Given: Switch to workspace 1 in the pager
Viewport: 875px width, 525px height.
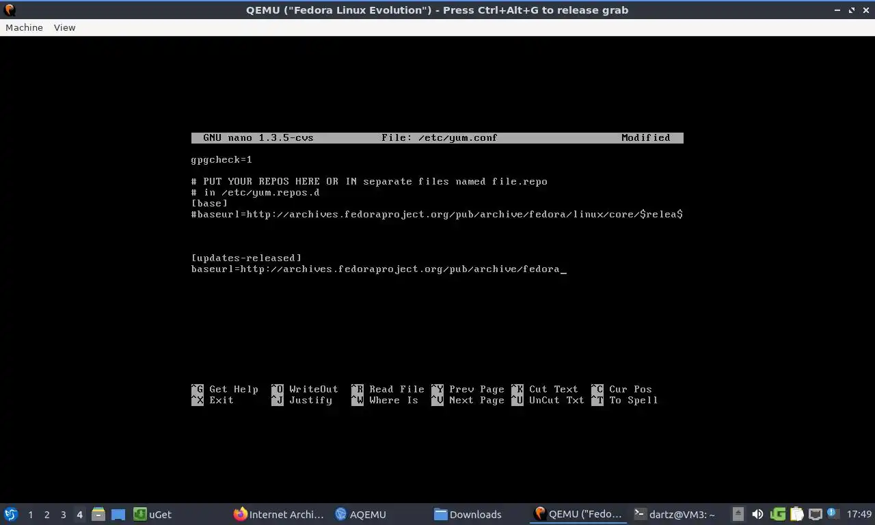Looking at the screenshot, I should [x=30, y=515].
